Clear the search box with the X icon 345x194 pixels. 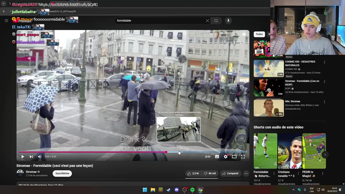point(208,20)
